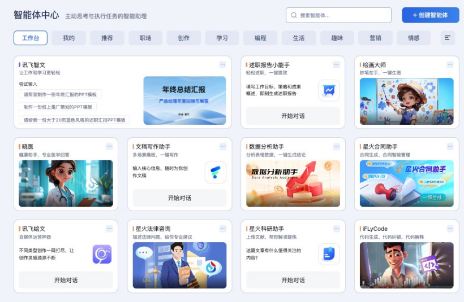The image size is (464, 302).
Task: Open more options on 晓医 card
Action: (109, 146)
